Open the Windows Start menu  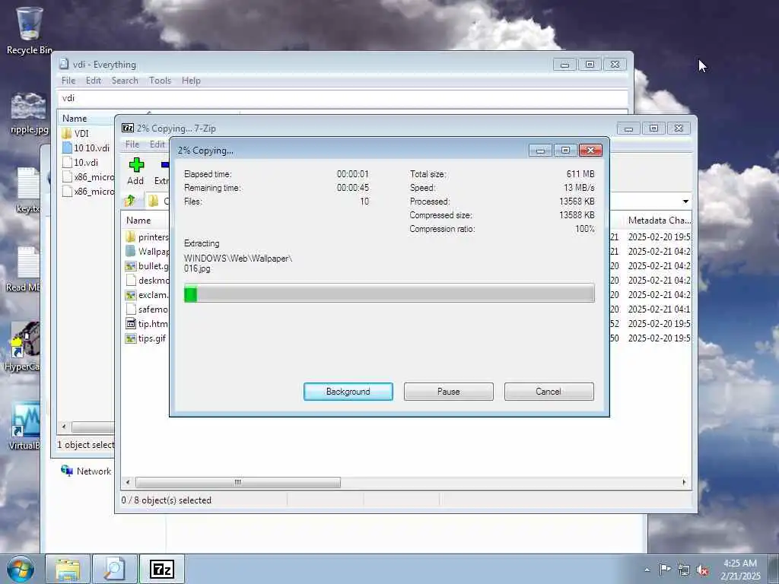click(x=21, y=569)
